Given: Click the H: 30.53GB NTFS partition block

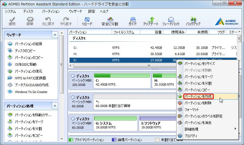Looking at the screenshot, I should 164,80.
